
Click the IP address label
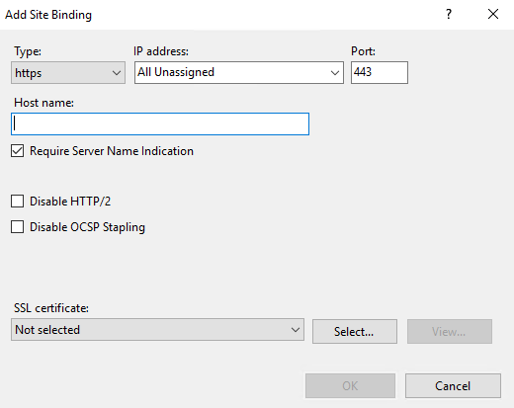[x=161, y=51]
